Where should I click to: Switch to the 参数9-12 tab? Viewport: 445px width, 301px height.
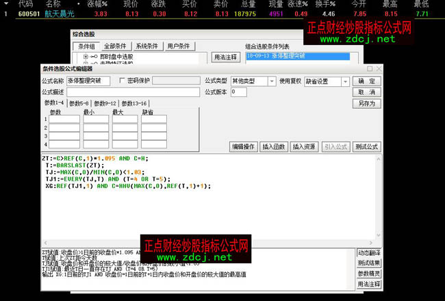point(105,103)
